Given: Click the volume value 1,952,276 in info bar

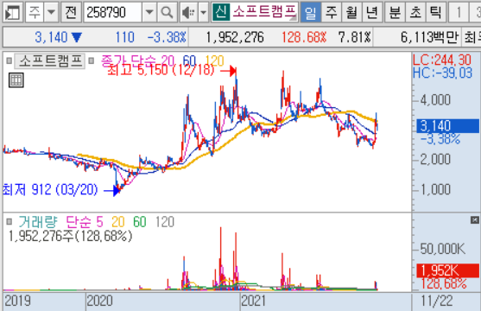Looking at the screenshot, I should tap(235, 37).
